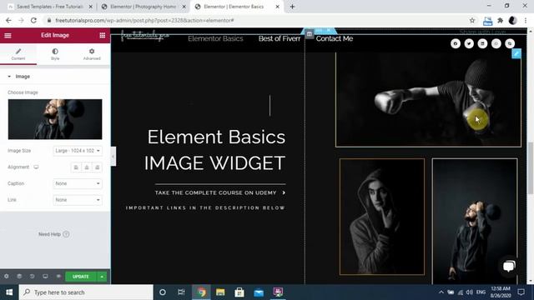534x300 pixels.
Task: Open the chat bubble widget
Action: [509, 267]
